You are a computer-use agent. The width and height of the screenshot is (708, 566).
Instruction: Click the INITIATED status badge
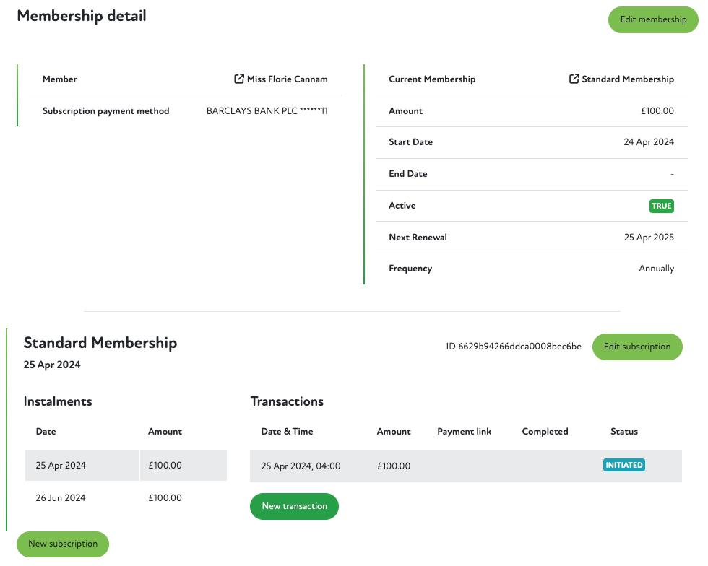coord(623,465)
